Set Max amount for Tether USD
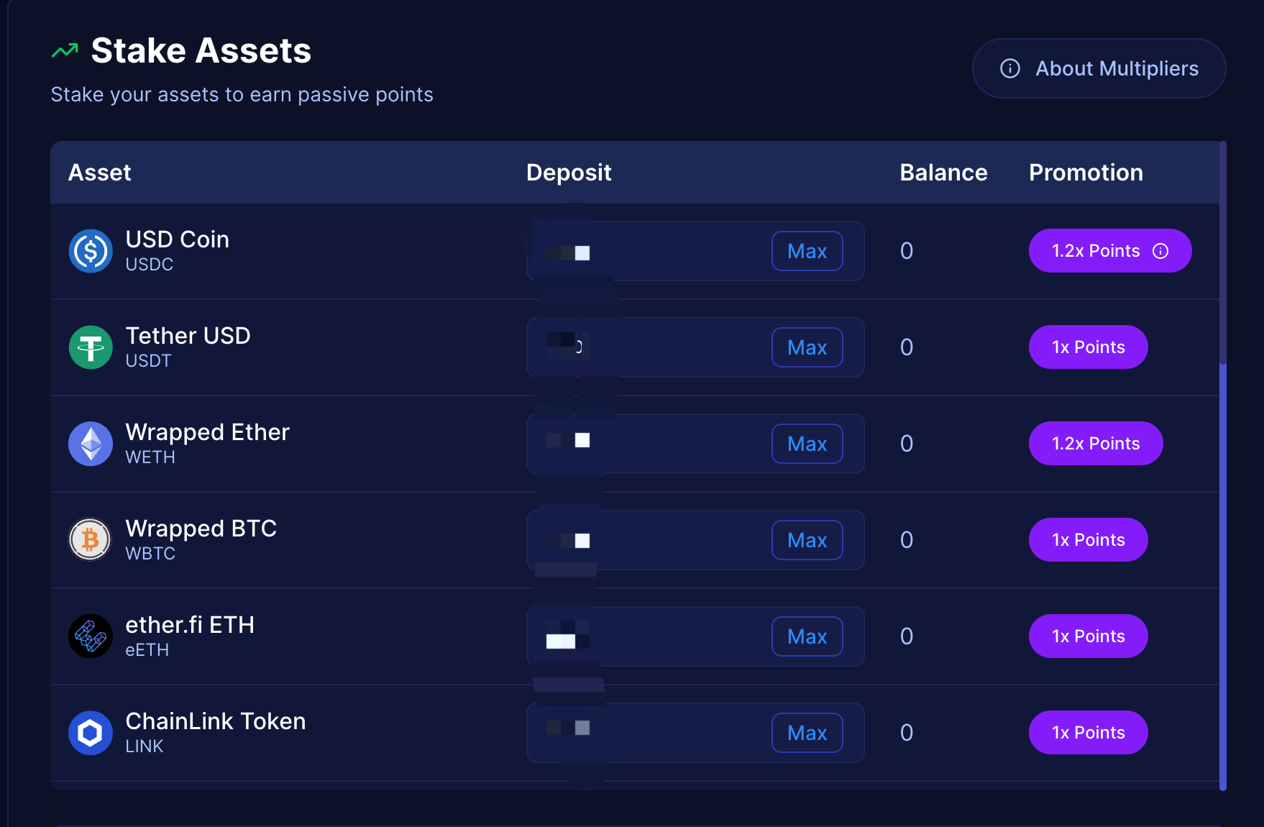Image resolution: width=1264 pixels, height=827 pixels. [807, 347]
